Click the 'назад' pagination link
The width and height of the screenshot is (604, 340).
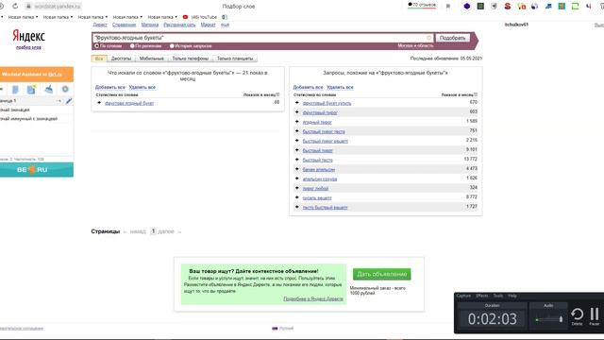point(138,231)
